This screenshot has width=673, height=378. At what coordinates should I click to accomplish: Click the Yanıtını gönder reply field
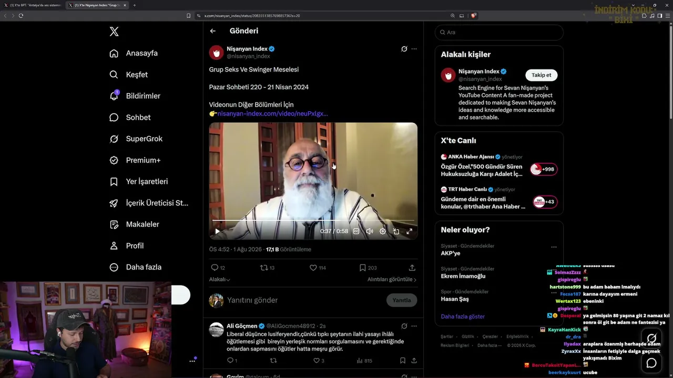coord(252,300)
